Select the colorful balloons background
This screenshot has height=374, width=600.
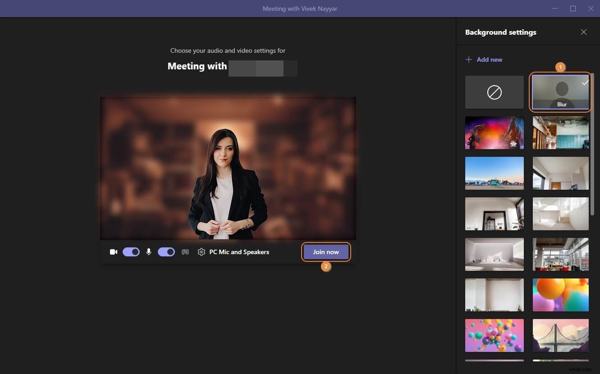coord(560,295)
